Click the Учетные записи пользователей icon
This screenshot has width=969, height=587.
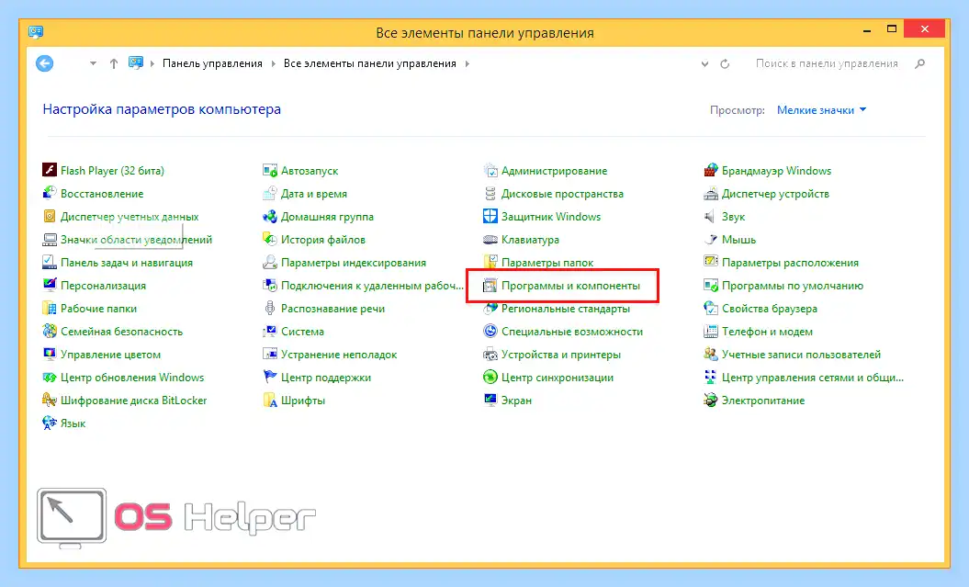[x=711, y=354]
